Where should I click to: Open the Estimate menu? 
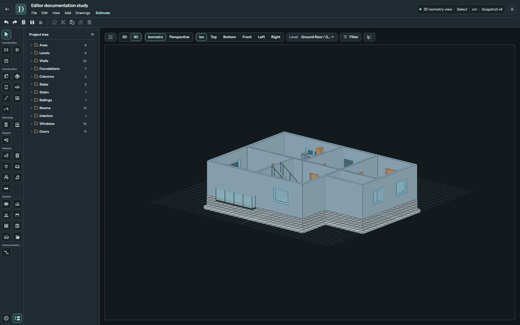tap(103, 13)
